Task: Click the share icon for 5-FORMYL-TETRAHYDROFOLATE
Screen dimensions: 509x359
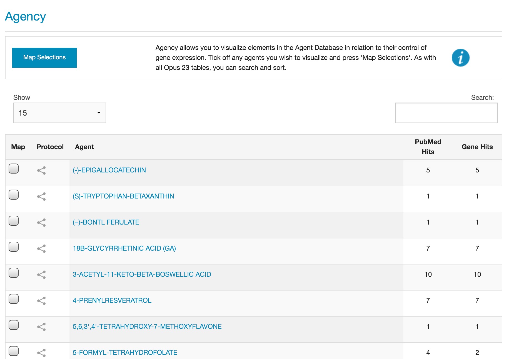Action: [41, 353]
